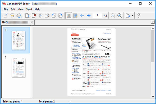Rotate the page left
Screen dimensions: 156x104
pos(54,16)
